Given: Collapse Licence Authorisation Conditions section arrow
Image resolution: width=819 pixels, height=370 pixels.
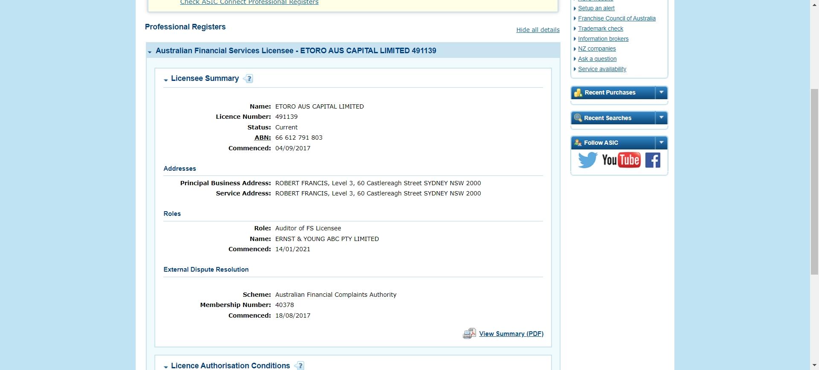Looking at the screenshot, I should 166,367.
